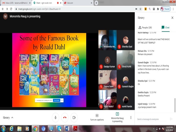The image size is (176, 132).
Task: Launch Internet Explorer from the taskbar
Action: click(x=12, y=129)
